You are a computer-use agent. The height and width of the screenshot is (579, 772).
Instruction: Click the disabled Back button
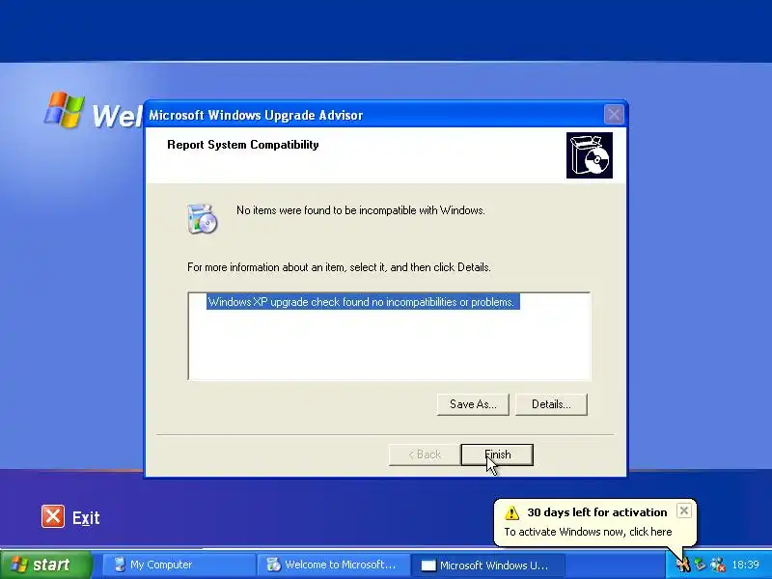tap(425, 455)
